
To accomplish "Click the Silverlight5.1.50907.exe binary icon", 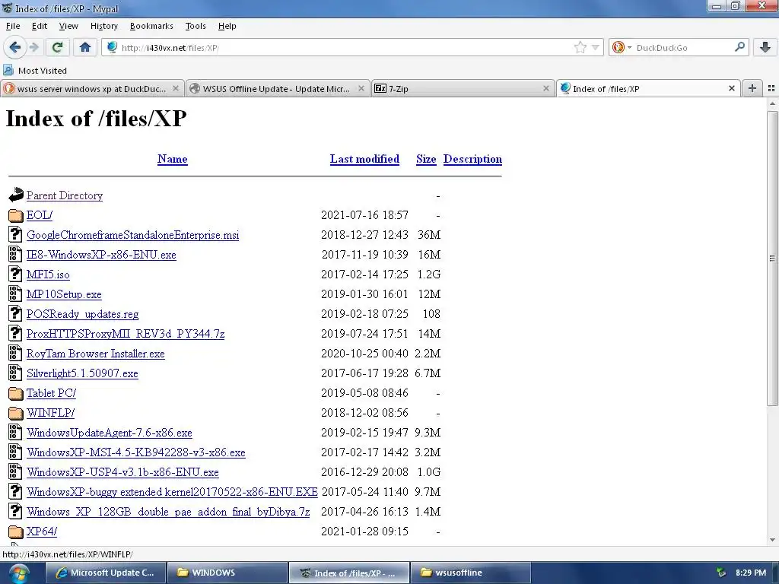I will tap(15, 373).
